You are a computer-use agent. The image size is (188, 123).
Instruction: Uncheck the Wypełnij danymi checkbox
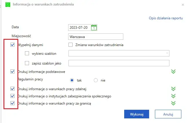(12, 45)
